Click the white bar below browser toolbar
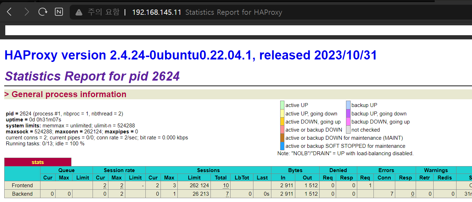The image size is (472, 202). (238, 30)
